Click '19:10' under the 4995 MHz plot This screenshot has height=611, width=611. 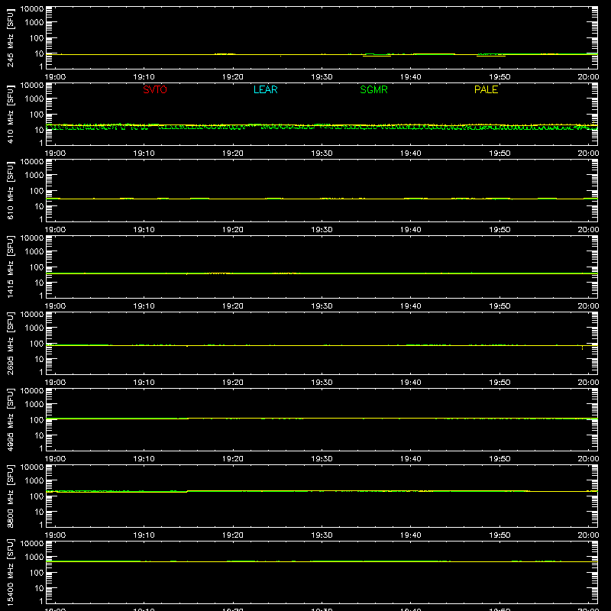click(144, 459)
